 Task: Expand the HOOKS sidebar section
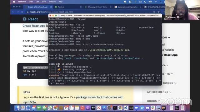coord(153,101)
